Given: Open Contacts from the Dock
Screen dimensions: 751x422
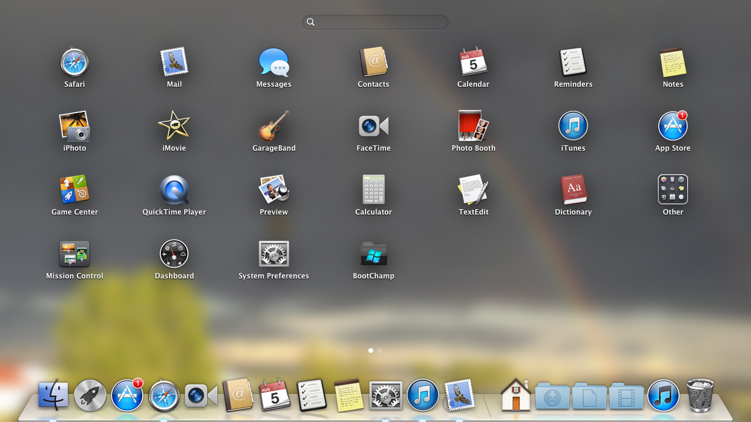Looking at the screenshot, I should pos(238,395).
